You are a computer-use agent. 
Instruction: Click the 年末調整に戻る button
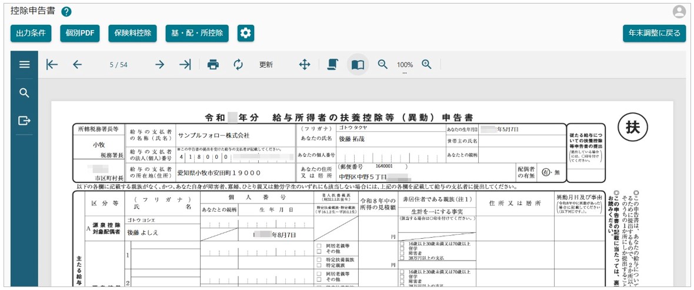pos(654,34)
